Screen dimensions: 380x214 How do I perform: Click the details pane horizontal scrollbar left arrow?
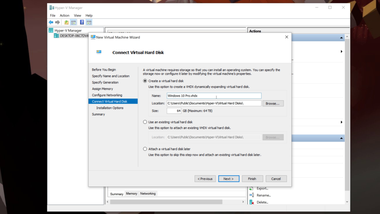pyautogui.click(x=108, y=202)
